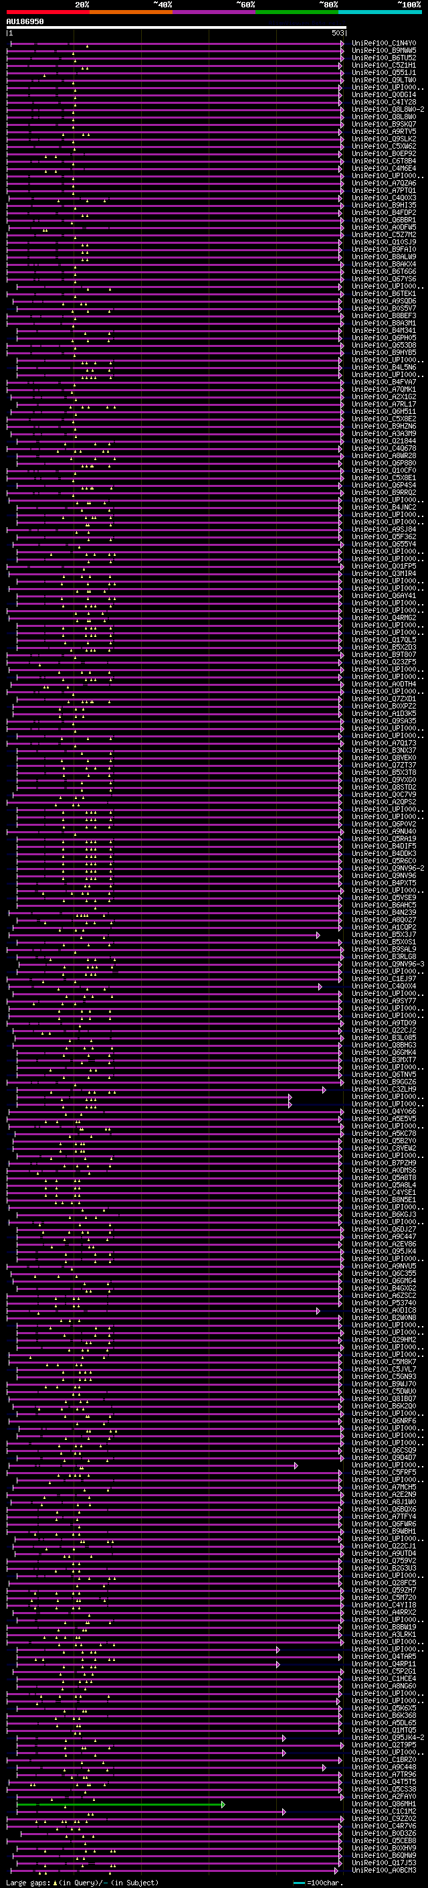Click the UniRef100_C1EJ97 label
The height and width of the screenshot is (1888, 428).
click(x=384, y=978)
